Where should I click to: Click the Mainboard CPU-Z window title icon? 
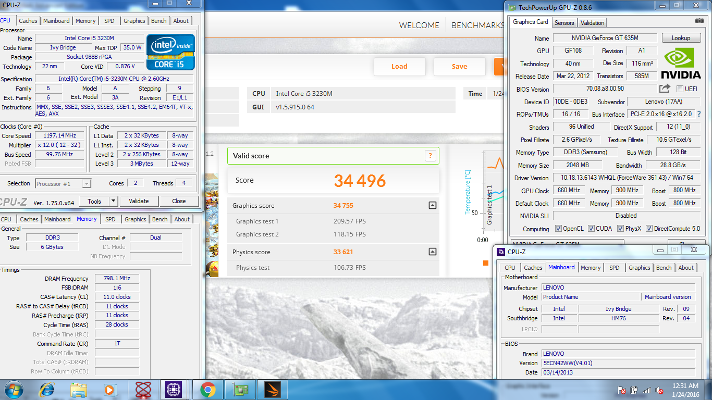501,252
